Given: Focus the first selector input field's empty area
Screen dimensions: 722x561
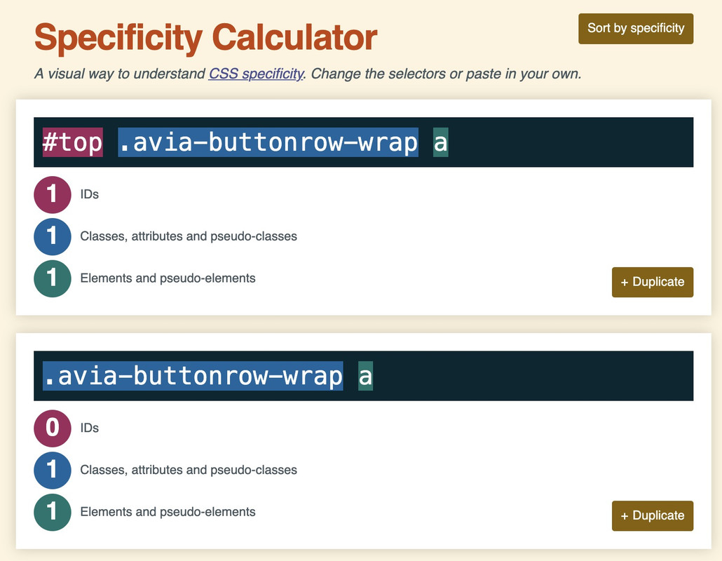Looking at the screenshot, I should 571,142.
